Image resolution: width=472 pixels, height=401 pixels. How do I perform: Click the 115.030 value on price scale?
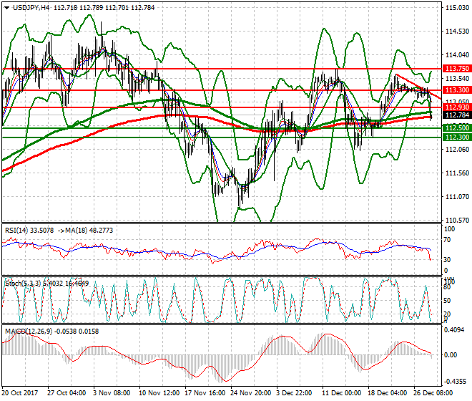coord(456,8)
